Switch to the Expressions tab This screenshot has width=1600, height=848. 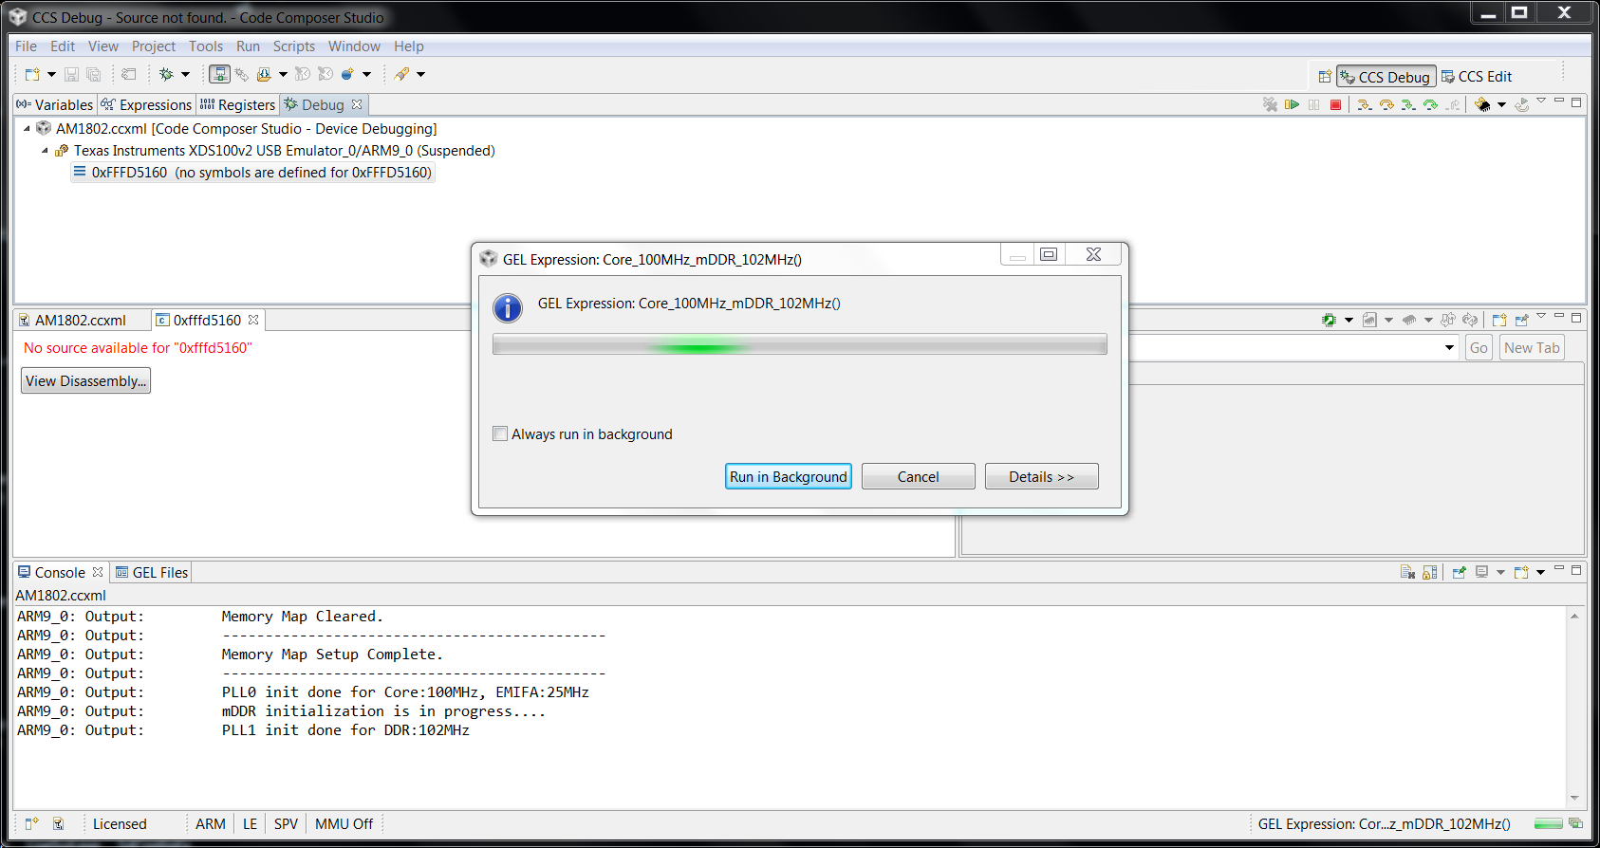click(x=146, y=104)
